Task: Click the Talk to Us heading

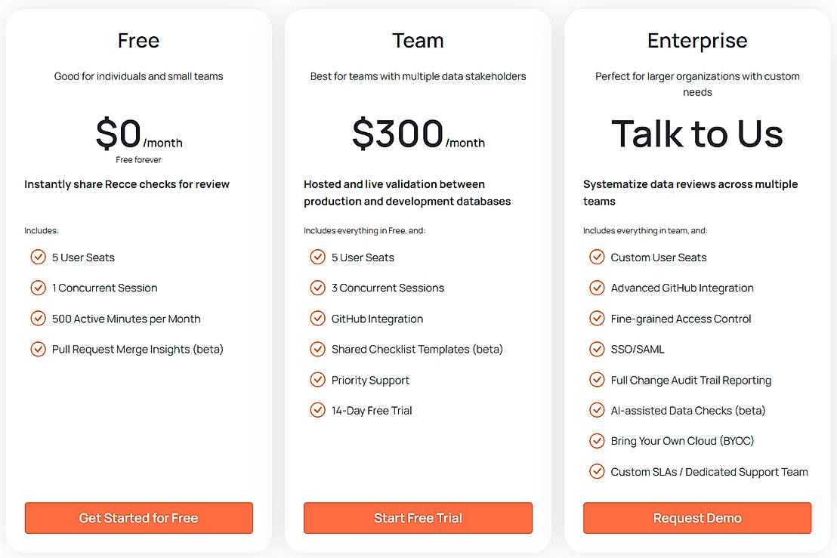Action: coord(696,134)
